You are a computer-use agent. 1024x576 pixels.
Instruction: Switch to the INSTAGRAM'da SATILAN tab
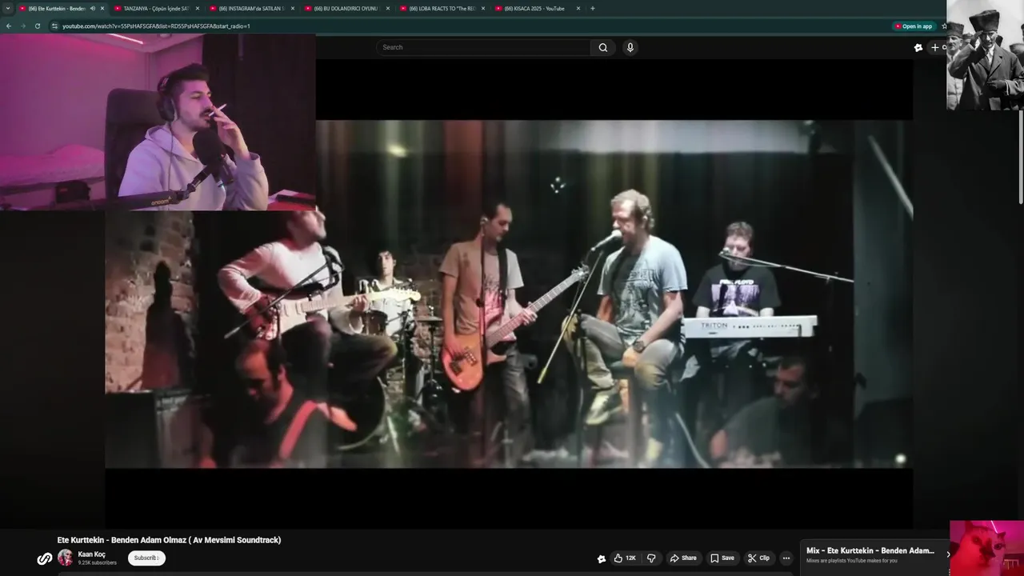[251, 8]
